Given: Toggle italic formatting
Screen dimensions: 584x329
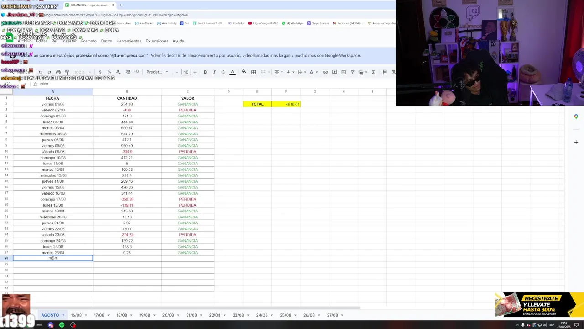Looking at the screenshot, I should coord(214,72).
